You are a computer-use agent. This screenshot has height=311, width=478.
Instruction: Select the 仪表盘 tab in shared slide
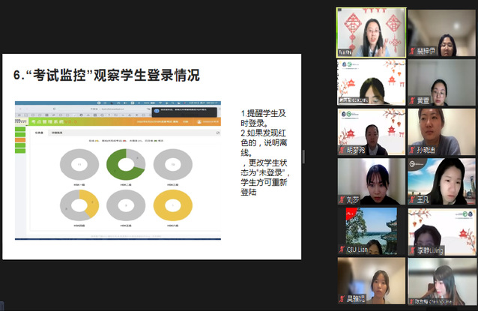(x=39, y=132)
